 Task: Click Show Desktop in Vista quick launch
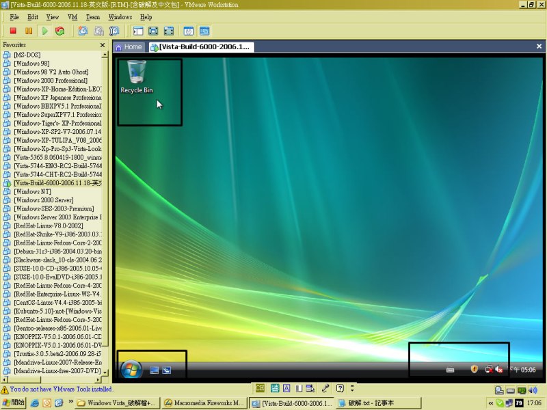point(154,370)
